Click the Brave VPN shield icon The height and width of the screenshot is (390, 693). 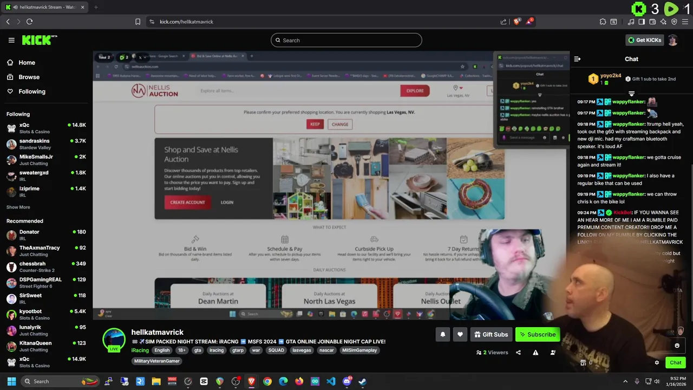tap(674, 22)
